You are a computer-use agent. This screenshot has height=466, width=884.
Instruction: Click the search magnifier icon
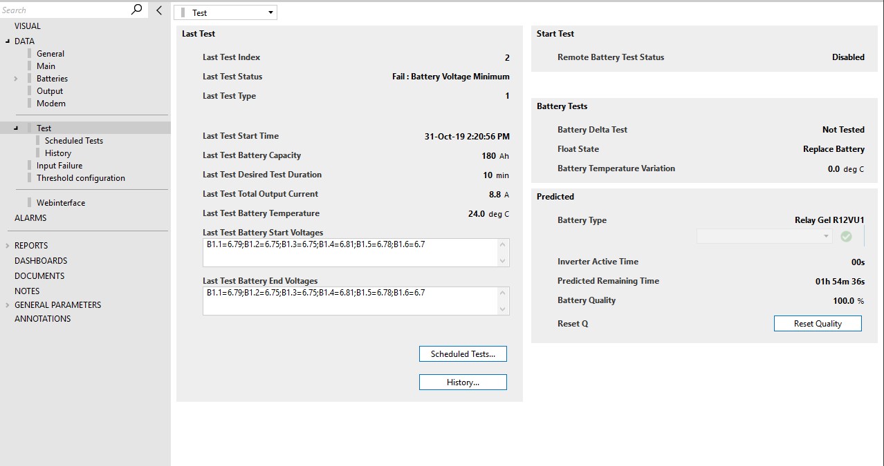tap(136, 10)
